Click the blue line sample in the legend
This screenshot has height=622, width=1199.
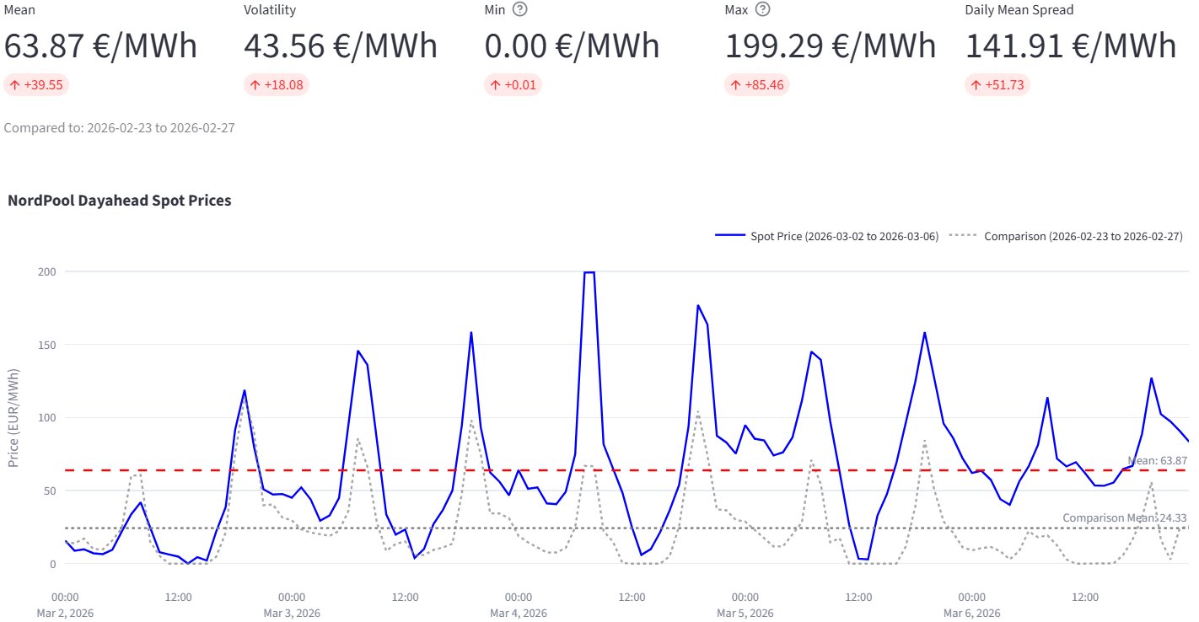pyautogui.click(x=729, y=236)
